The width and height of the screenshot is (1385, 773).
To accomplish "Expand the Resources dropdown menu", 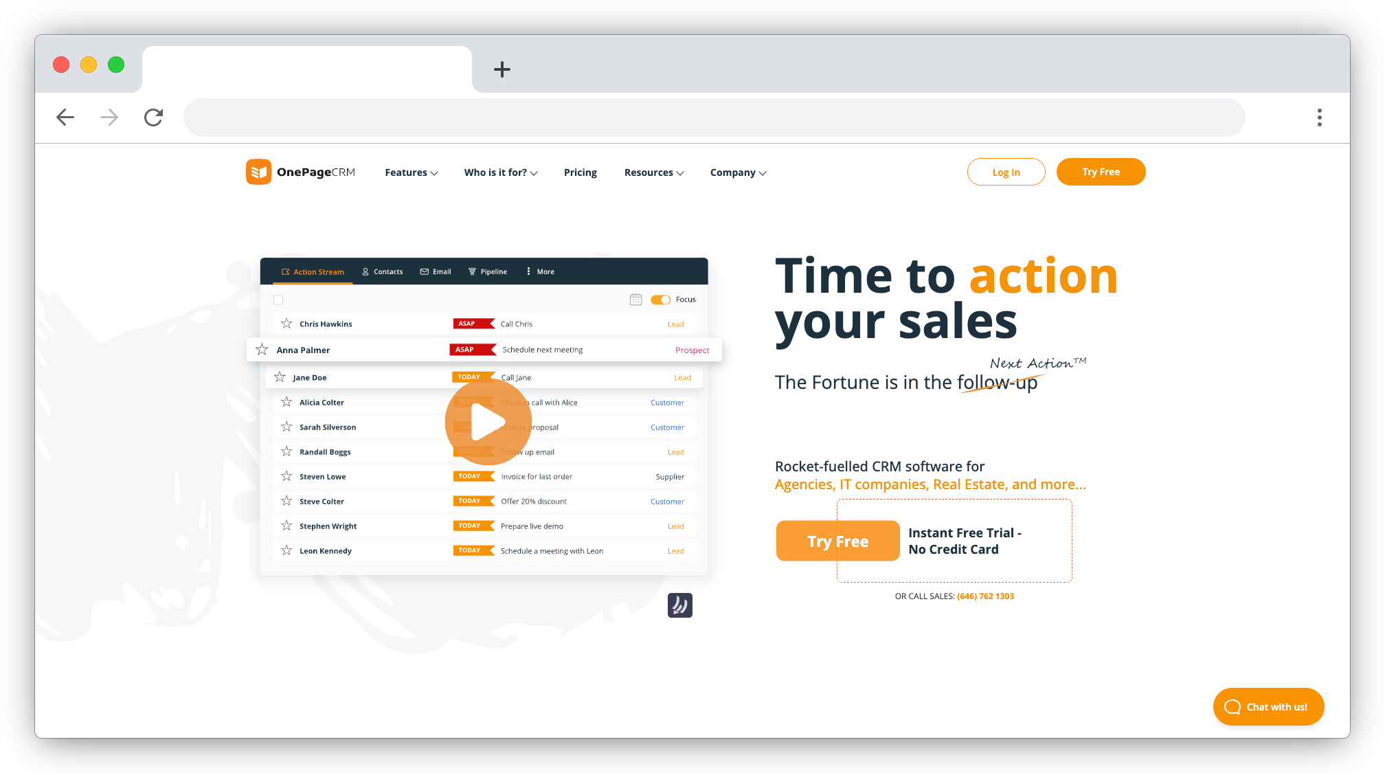I will (653, 172).
